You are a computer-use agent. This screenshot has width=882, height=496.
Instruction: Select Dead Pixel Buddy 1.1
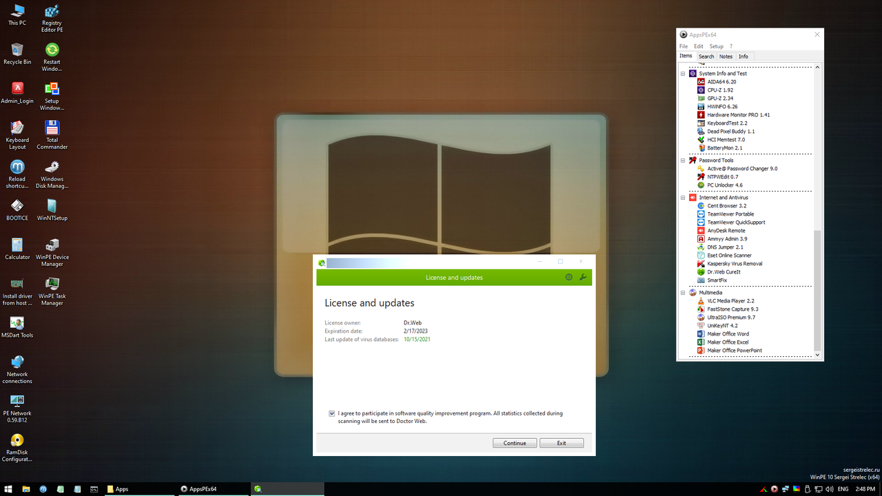(x=726, y=131)
